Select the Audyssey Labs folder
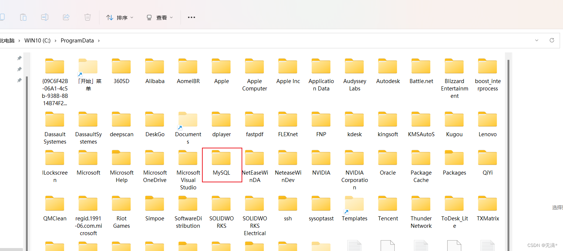 [x=354, y=75]
